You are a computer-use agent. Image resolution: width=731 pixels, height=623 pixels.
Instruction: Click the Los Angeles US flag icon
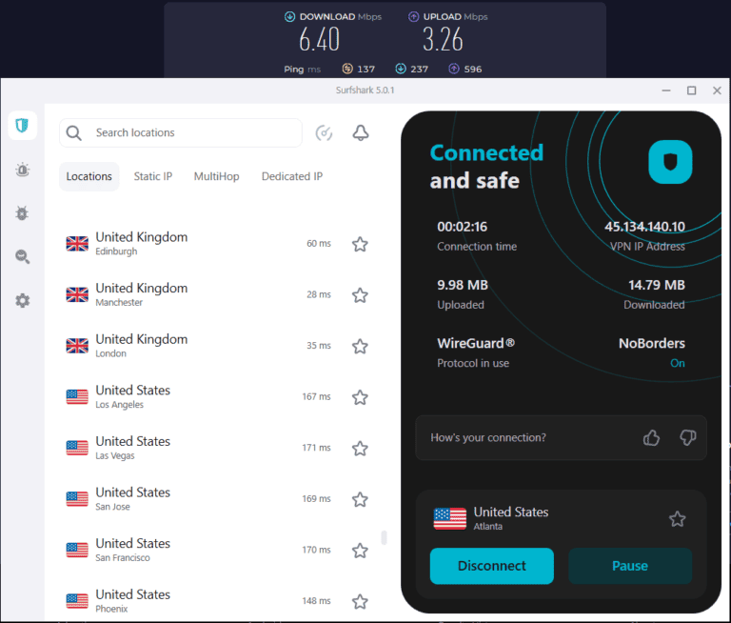click(77, 396)
